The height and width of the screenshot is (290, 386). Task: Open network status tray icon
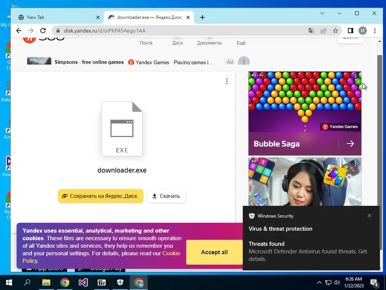[x=328, y=282]
